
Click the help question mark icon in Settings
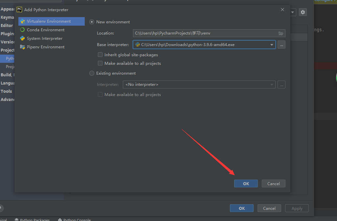tap(1, 208)
